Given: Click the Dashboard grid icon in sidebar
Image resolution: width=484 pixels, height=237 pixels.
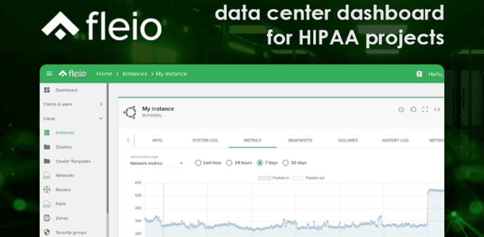Looking at the screenshot, I should 47,90.
